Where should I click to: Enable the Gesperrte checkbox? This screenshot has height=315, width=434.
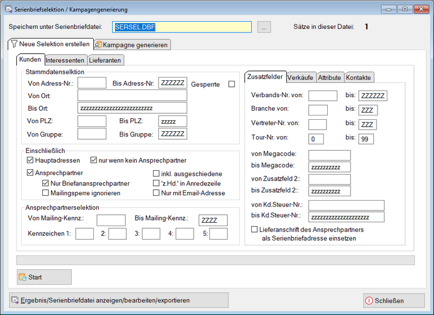pos(232,84)
